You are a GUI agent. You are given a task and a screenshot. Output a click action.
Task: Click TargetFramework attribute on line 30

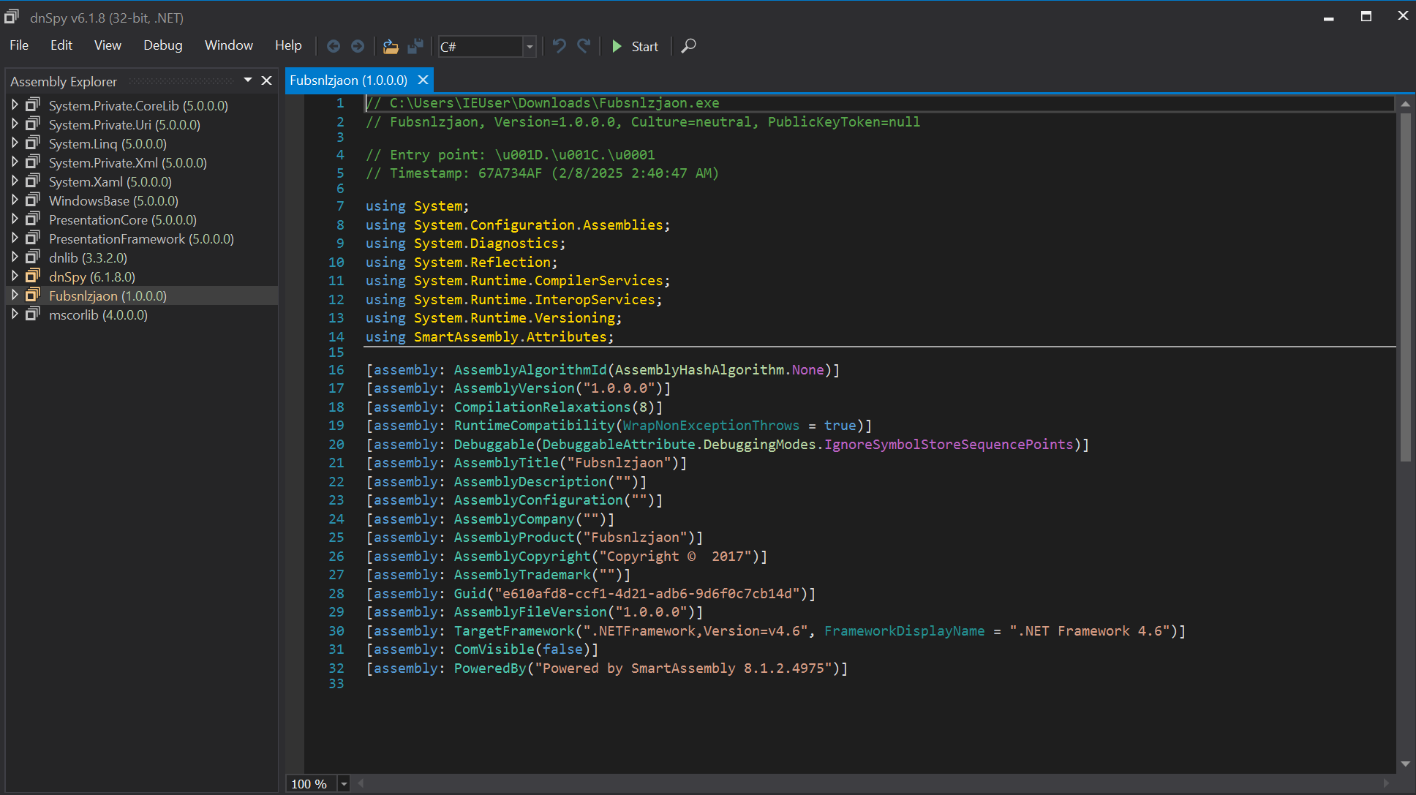pos(514,631)
